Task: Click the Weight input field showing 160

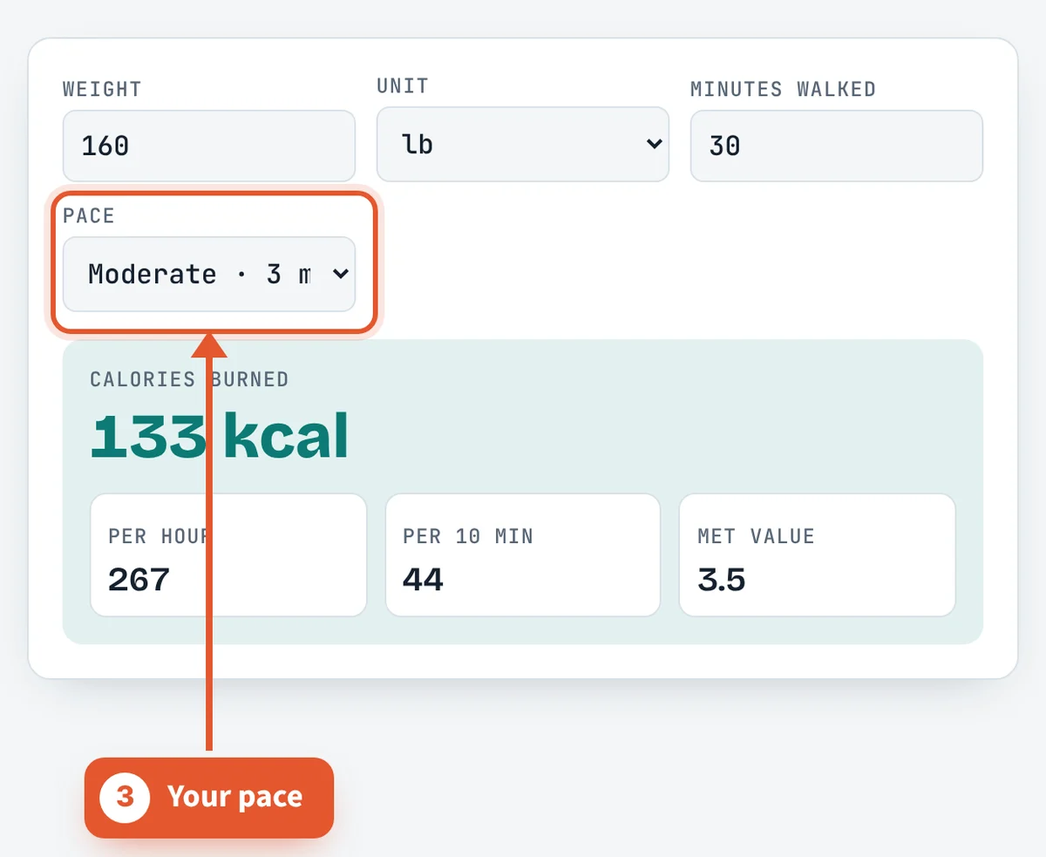Action: point(209,146)
